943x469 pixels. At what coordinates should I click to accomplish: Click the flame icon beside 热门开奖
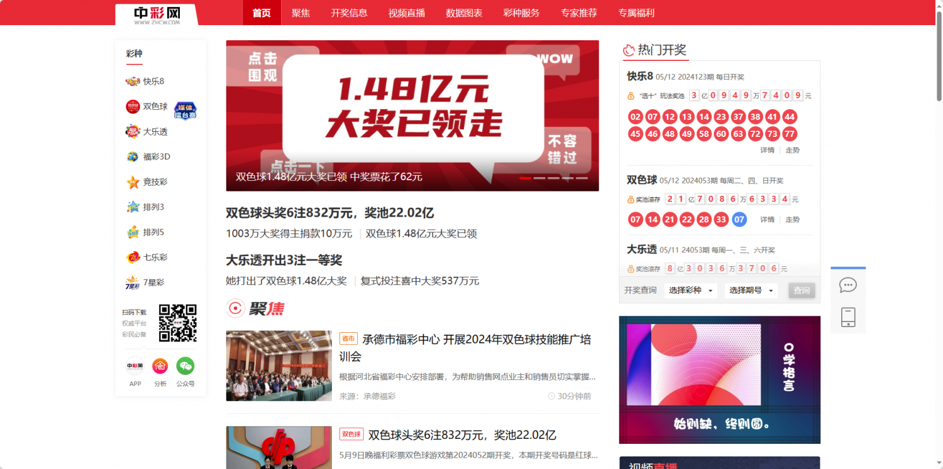tap(629, 50)
